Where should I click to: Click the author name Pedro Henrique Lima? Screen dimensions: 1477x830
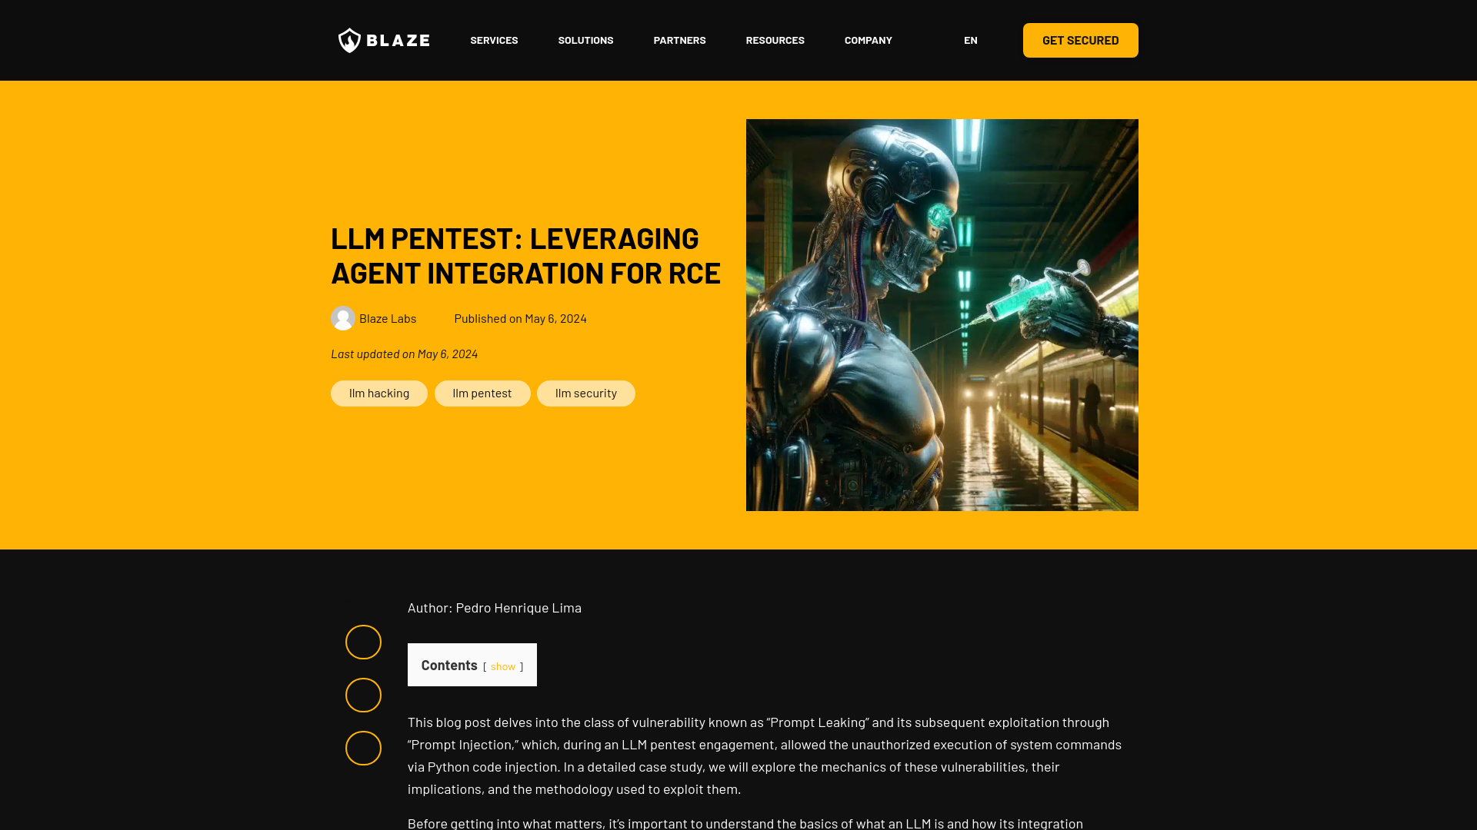[x=518, y=607]
